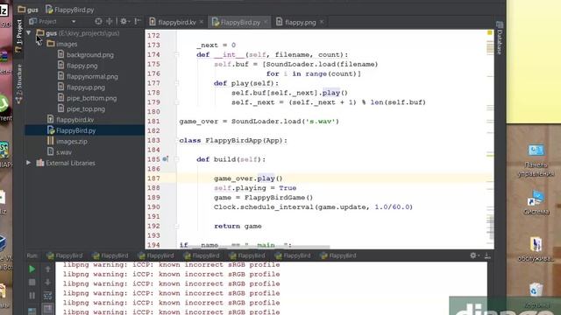Select flappyup.png in project tree

tap(82, 87)
